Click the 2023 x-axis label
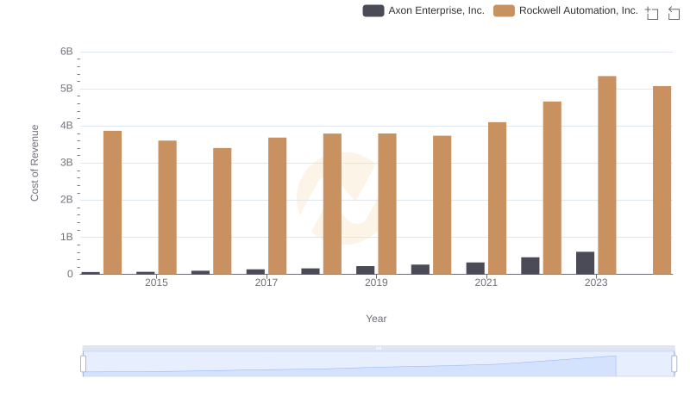The width and height of the screenshot is (690, 397). click(596, 282)
